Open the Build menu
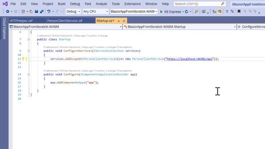Screen dimensions: 265x149 (62, 4)
